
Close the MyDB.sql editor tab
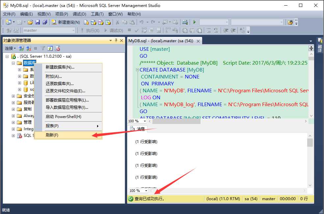click(x=198, y=41)
